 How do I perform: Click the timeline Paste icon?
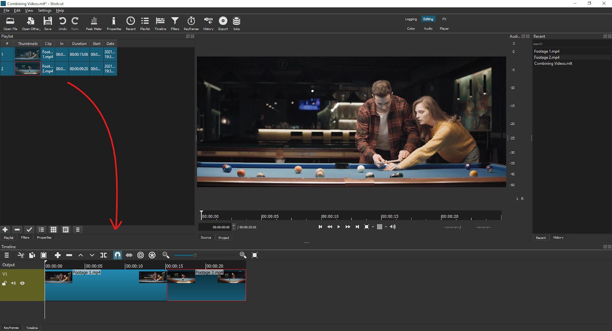coord(44,255)
